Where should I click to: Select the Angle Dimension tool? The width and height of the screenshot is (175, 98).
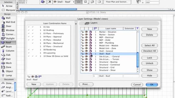7,87
